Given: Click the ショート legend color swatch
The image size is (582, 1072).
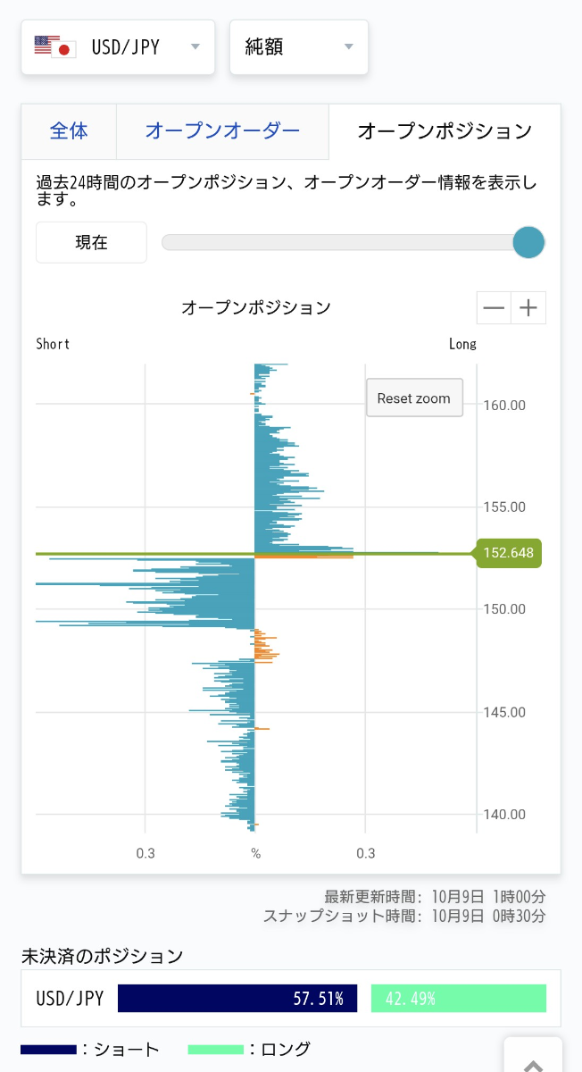Looking at the screenshot, I should point(48,1050).
